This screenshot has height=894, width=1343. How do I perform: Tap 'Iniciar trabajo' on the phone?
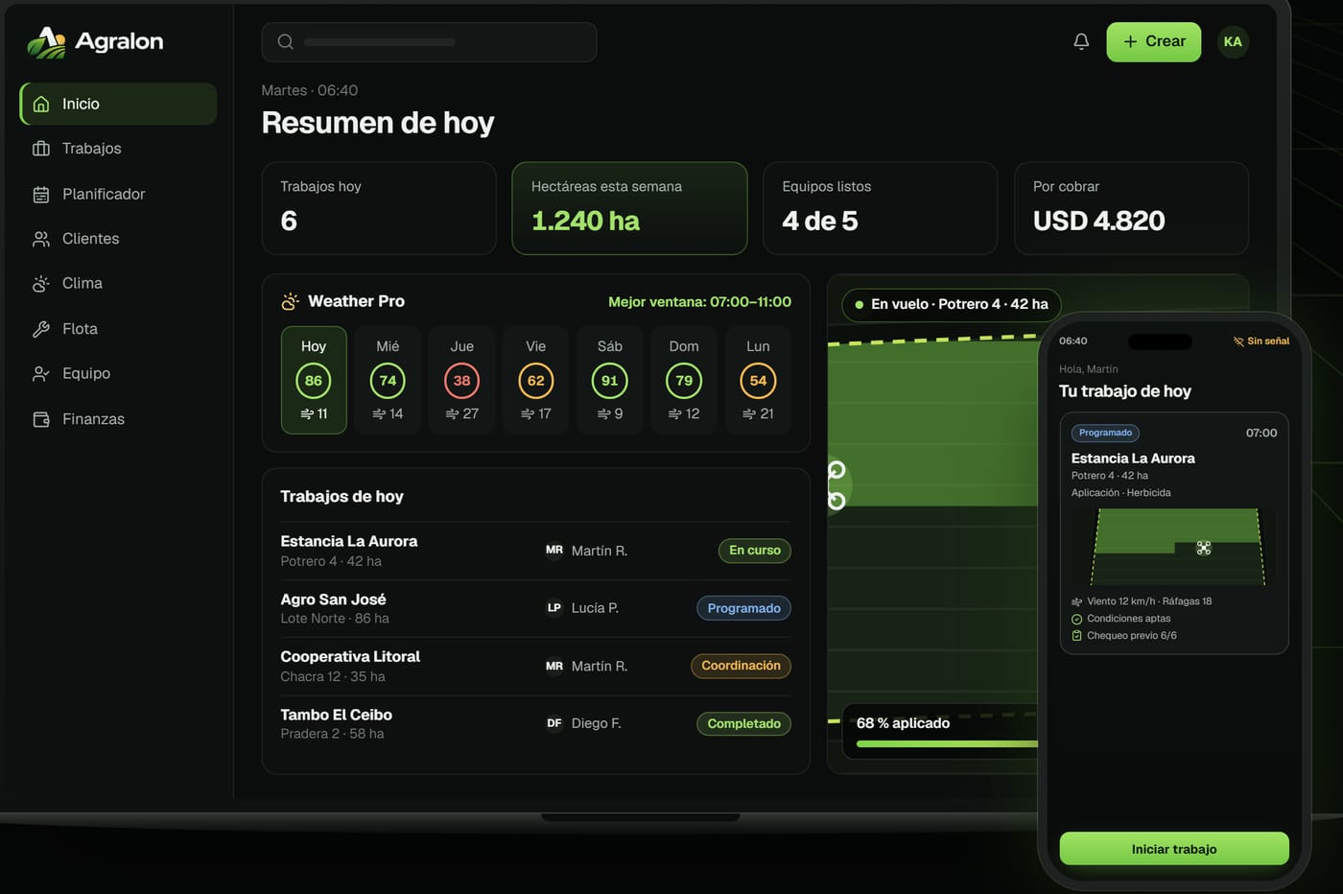1174,849
